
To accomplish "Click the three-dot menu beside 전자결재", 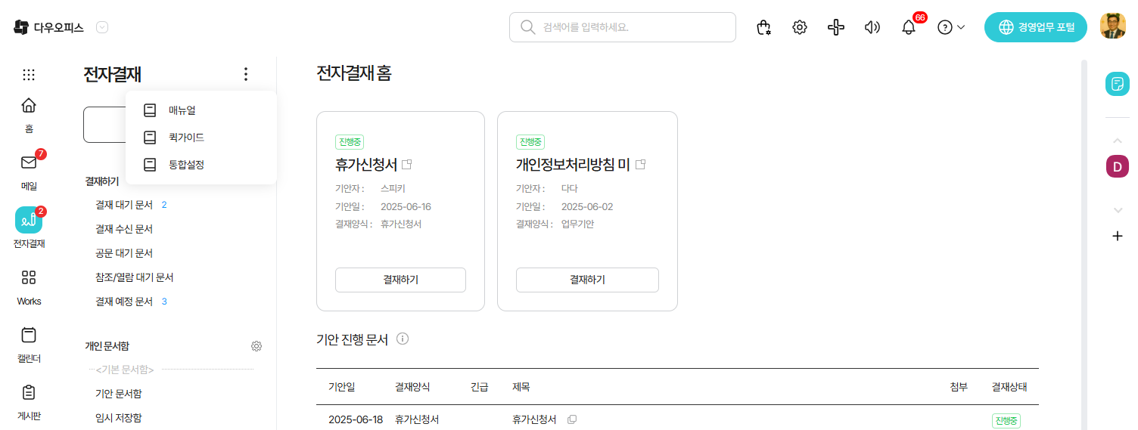I will click(x=245, y=74).
